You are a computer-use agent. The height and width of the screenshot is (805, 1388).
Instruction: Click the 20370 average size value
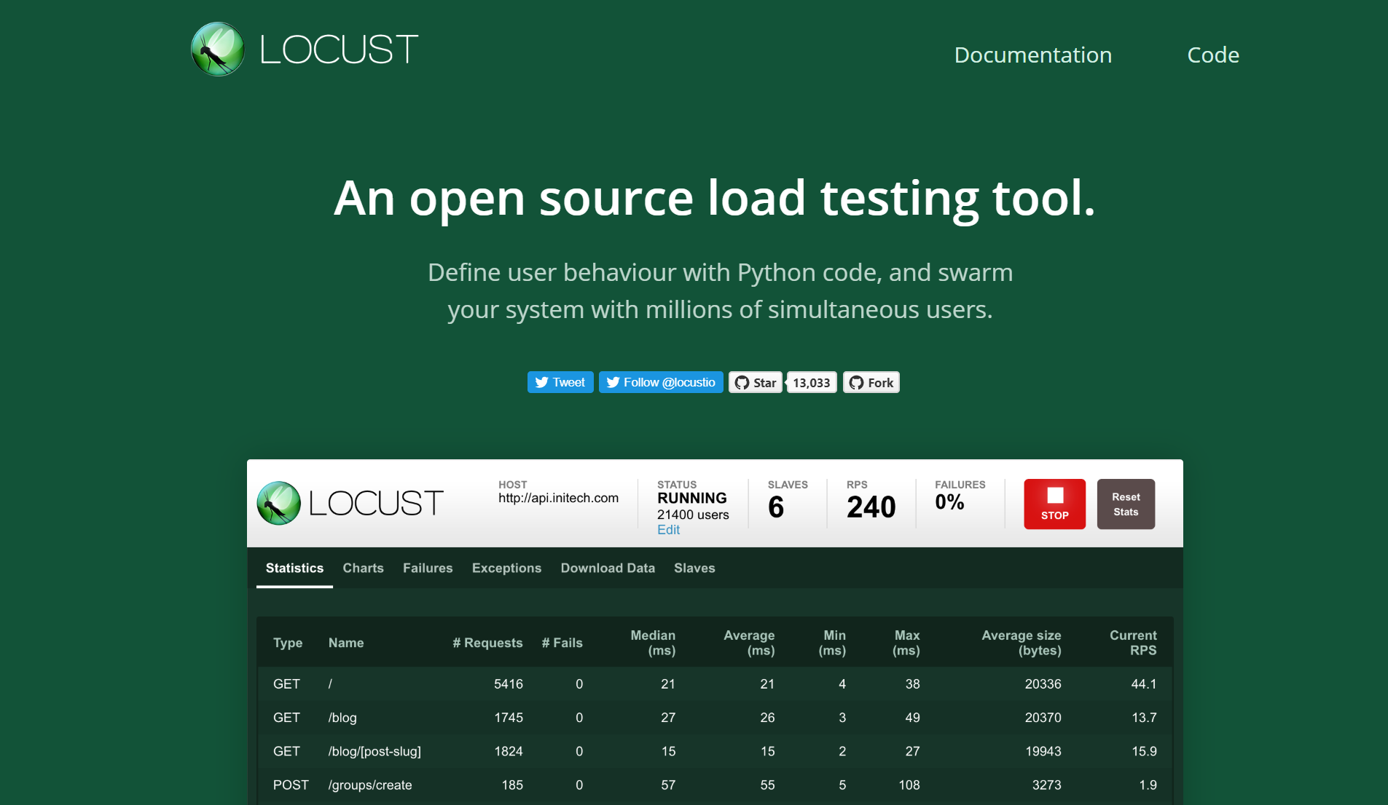1043,718
